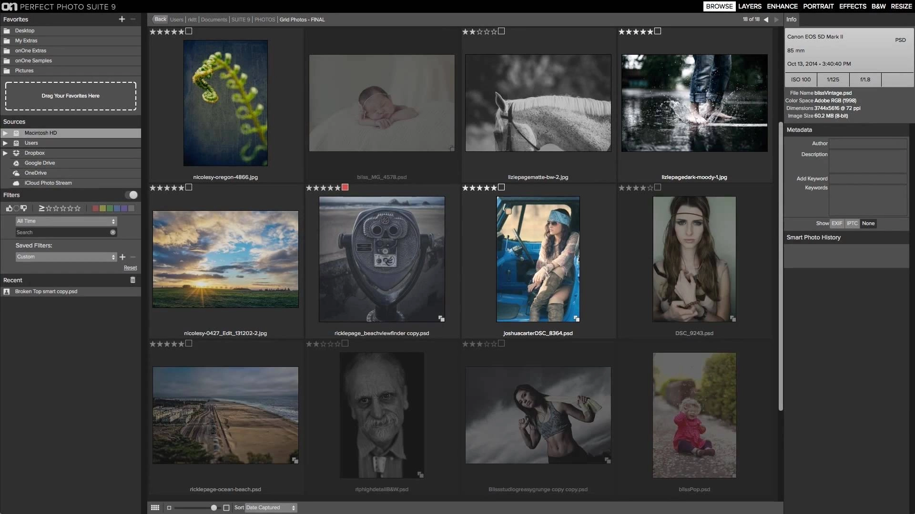
Task: Toggle color label box on lizlepagematte-bw-2.jpg
Action: click(x=501, y=31)
